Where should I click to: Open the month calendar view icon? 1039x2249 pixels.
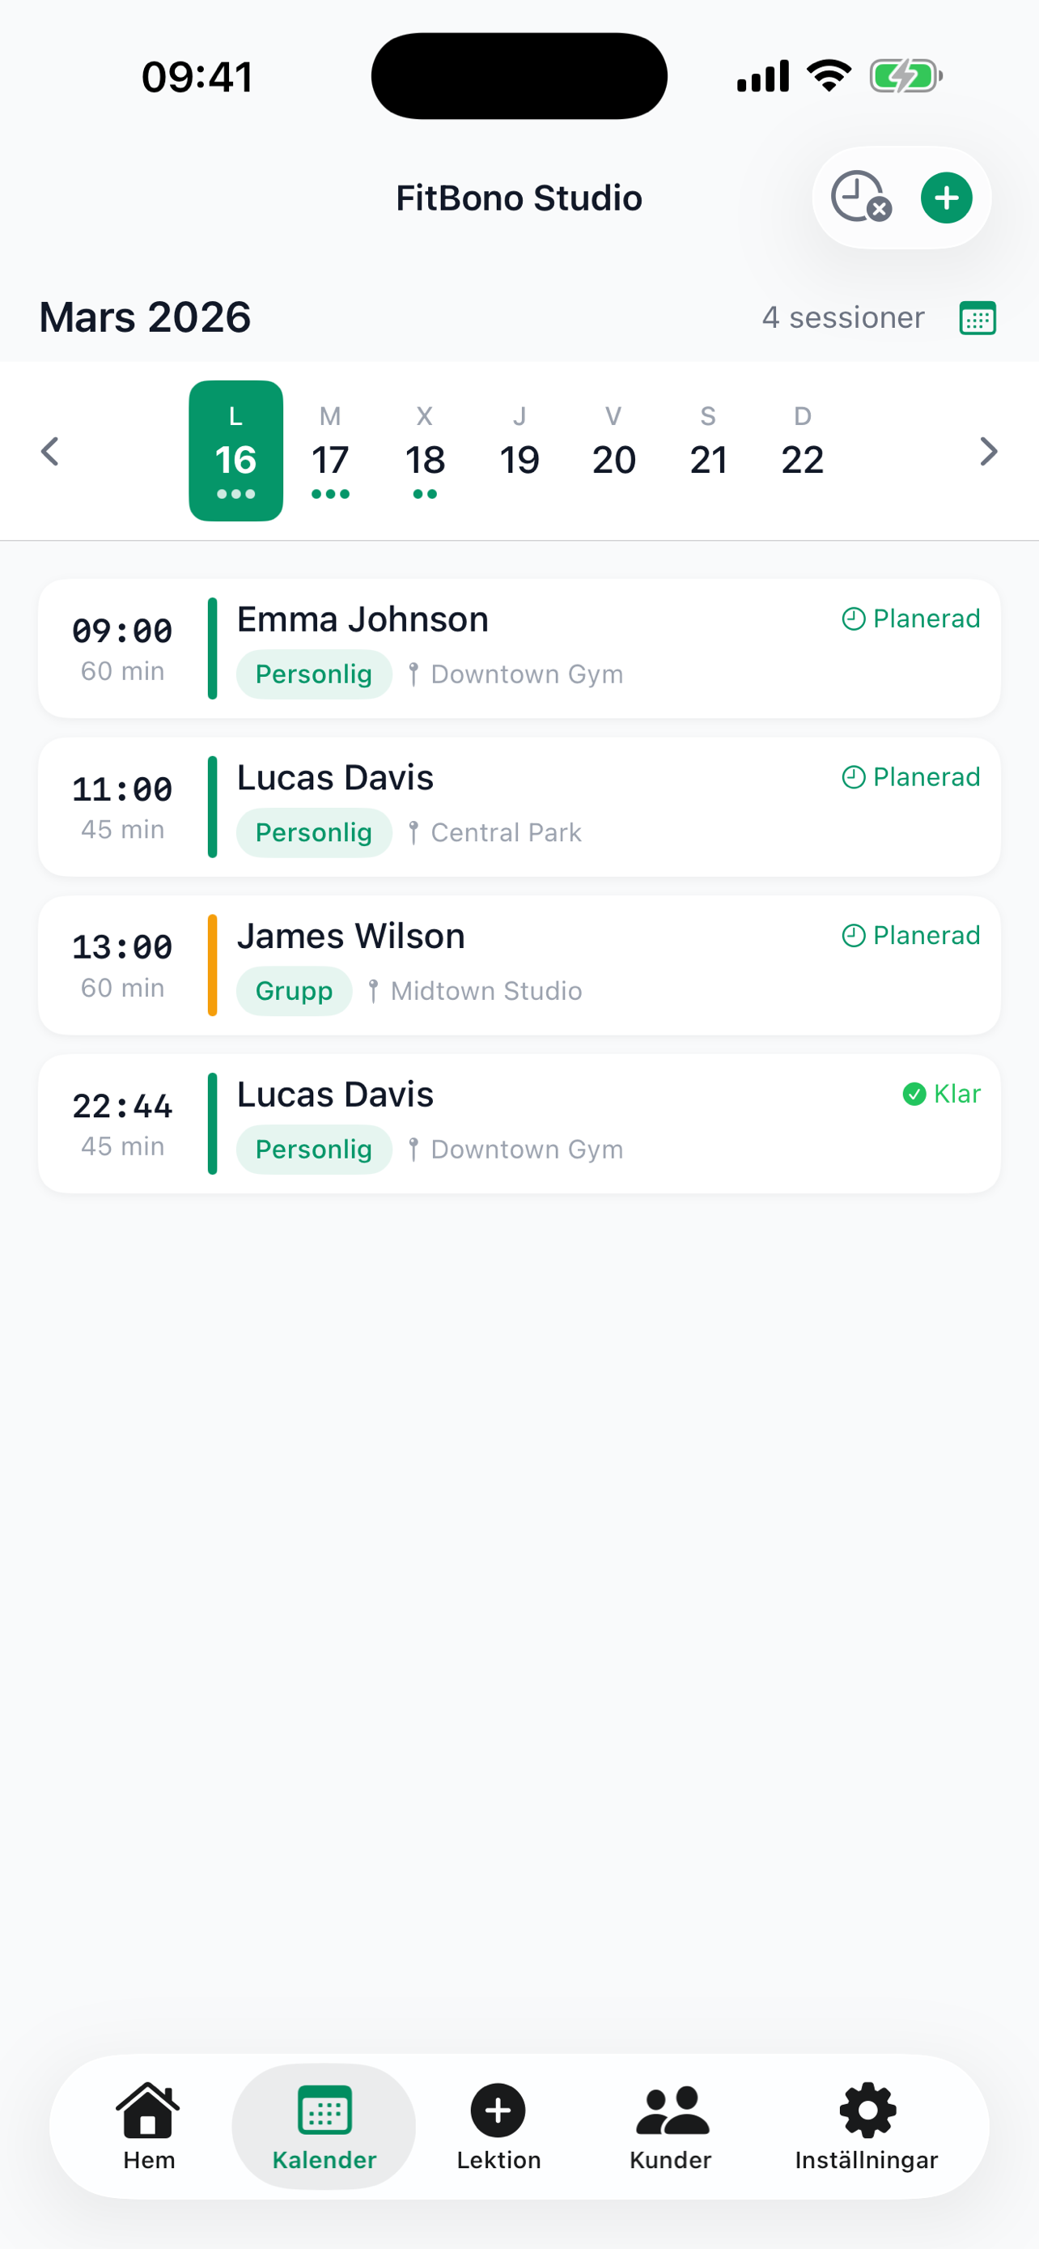coord(977,318)
